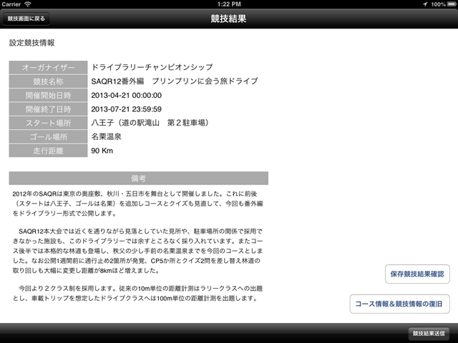Tap the remarks paragraph starting with 2012年のSAQR
The image size is (458, 343).
139,204
